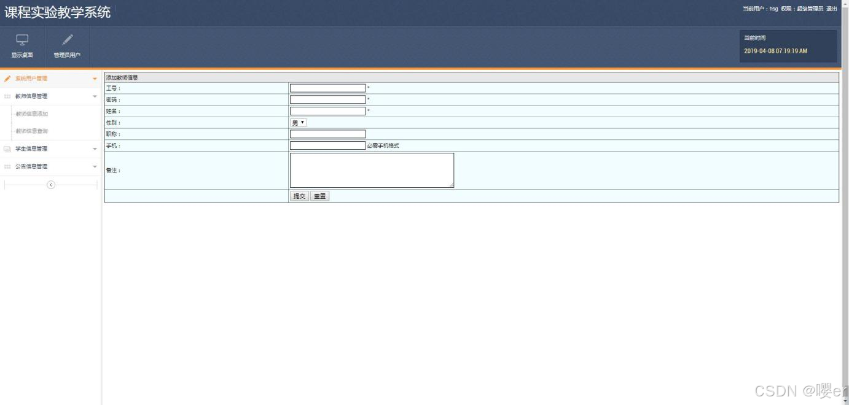Focus the 工号 input field
This screenshot has height=405, width=849.
click(327, 88)
